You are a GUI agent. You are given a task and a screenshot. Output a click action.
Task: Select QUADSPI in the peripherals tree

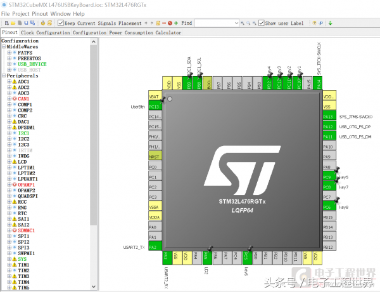tap(28, 196)
